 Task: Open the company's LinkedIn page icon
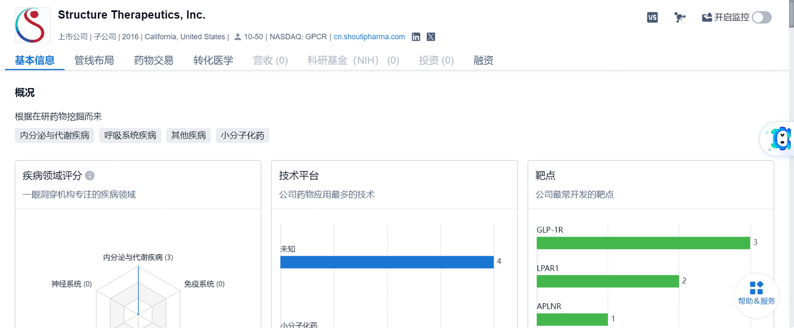(416, 36)
